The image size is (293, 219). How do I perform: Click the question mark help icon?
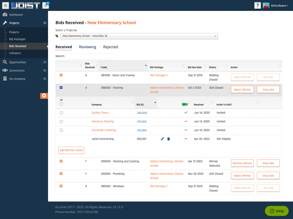coord(258,5)
